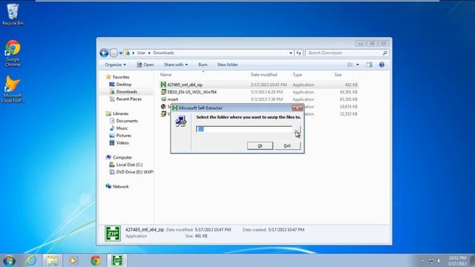The image size is (475, 267).
Task: Launch Internet Explorer from the taskbar
Action: (31, 260)
